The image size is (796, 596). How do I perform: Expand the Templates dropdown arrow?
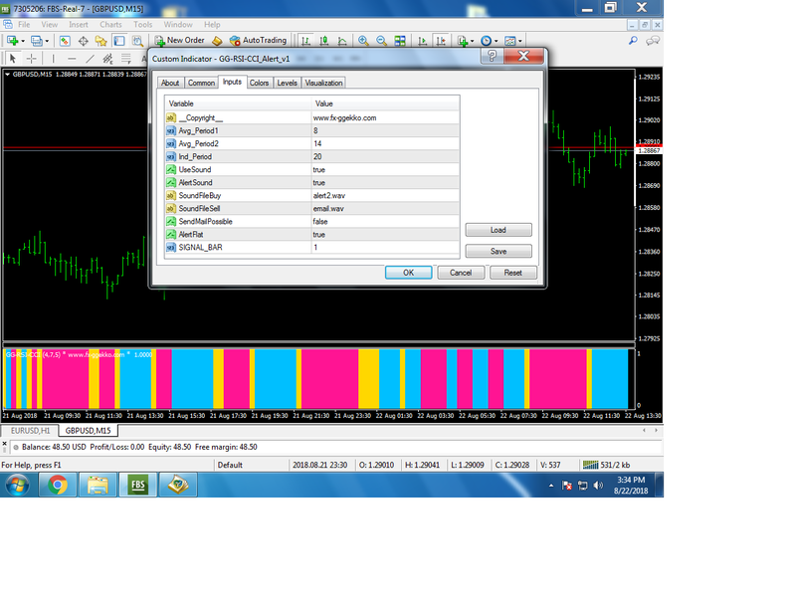point(520,41)
